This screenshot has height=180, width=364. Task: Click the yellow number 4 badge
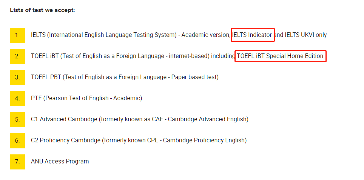click(17, 98)
